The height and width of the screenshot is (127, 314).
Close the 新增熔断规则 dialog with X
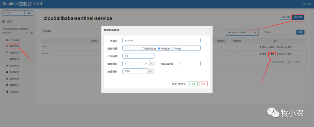point(209,28)
